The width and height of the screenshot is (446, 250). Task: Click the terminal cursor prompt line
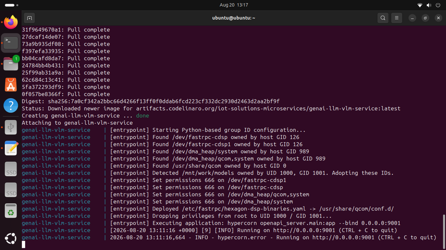click(24, 244)
